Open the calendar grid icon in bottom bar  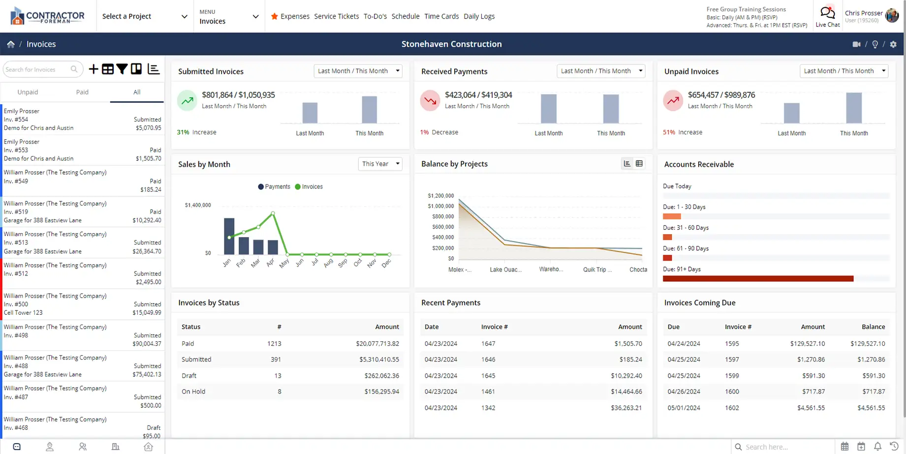pyautogui.click(x=844, y=447)
